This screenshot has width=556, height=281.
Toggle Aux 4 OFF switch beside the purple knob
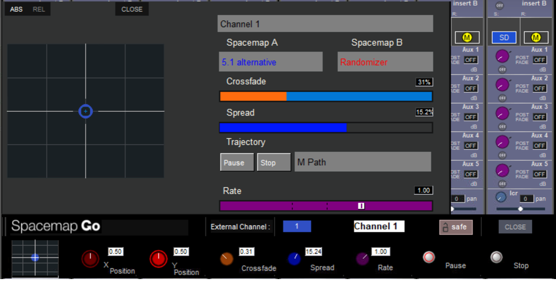(539, 146)
